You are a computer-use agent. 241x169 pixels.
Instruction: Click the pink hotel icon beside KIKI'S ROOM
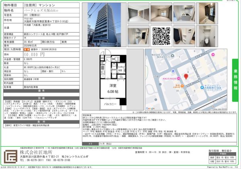179,79
